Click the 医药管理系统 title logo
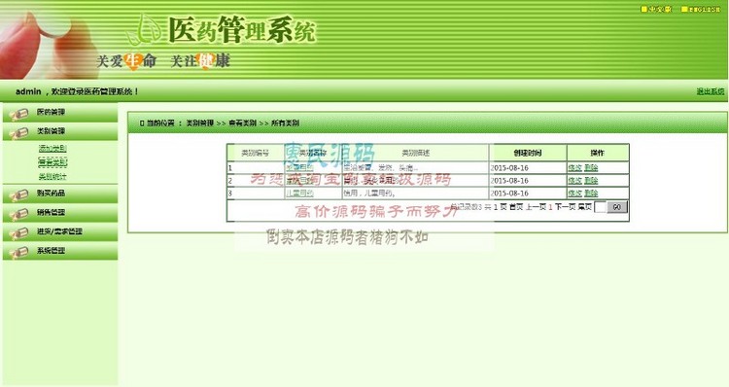This screenshot has height=387, width=729. coord(241,30)
